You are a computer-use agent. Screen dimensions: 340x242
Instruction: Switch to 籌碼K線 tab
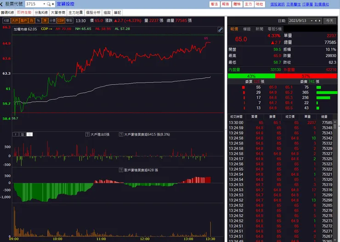coord(7,12)
